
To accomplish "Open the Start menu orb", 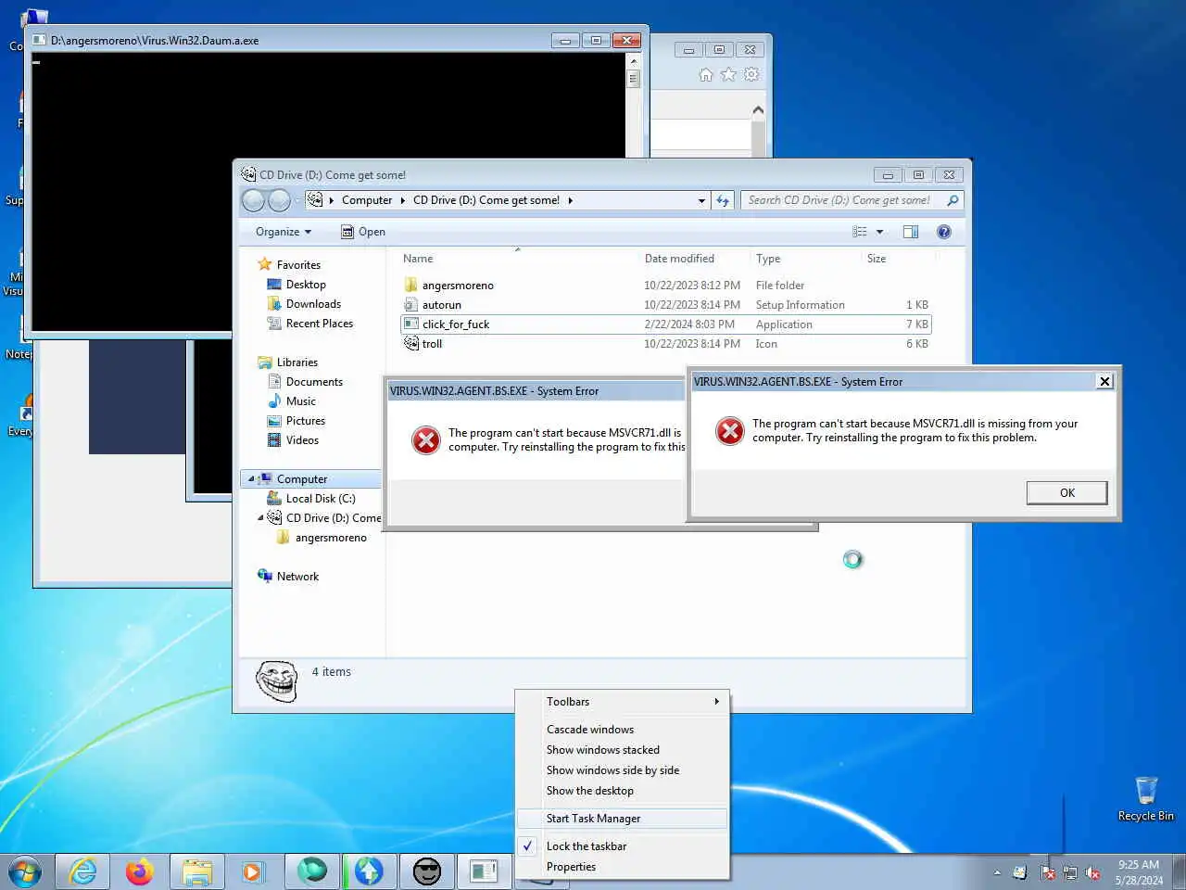I will (x=26, y=871).
